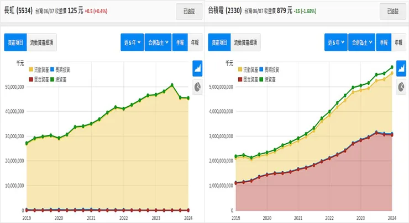Switch to 年報 in 台積電 panel
The width and height of the screenshot is (409, 223).
pos(398,42)
